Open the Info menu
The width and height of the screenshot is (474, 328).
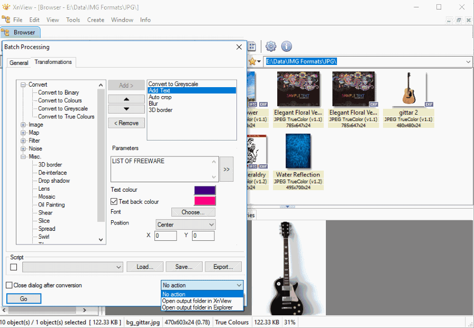click(145, 20)
